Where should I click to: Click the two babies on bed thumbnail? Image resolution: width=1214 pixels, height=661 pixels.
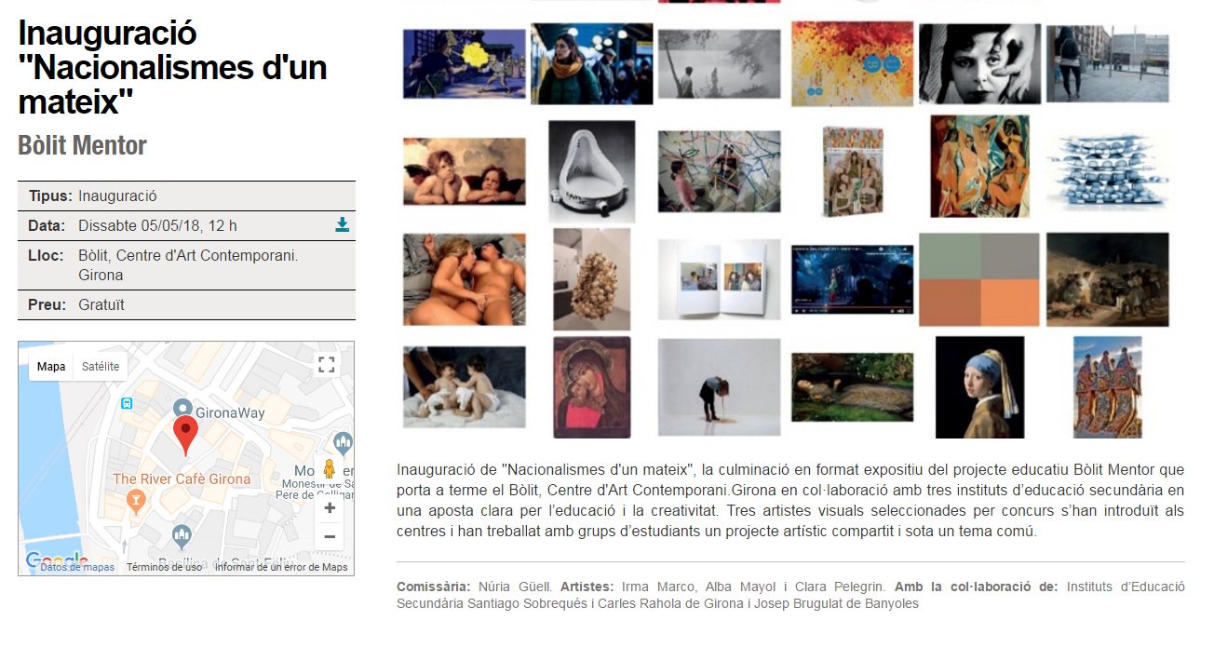coord(464,386)
